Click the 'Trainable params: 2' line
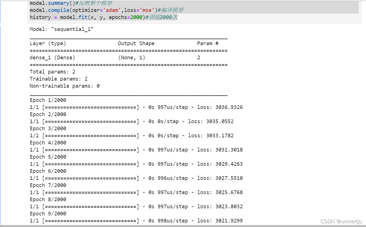Screen dimensions: 366x227 pyautogui.click(x=58, y=79)
